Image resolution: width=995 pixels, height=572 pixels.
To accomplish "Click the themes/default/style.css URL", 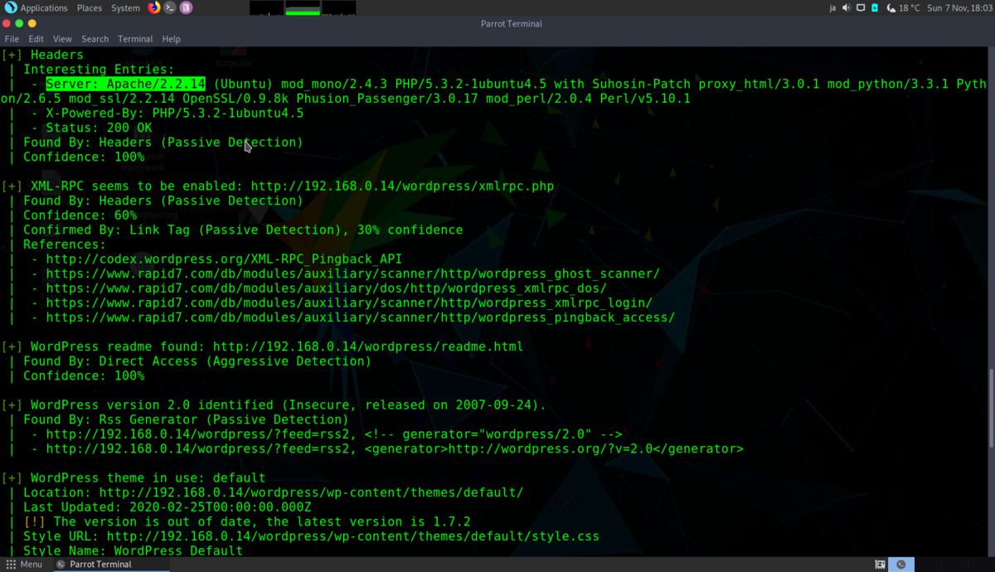I will click(x=352, y=536).
